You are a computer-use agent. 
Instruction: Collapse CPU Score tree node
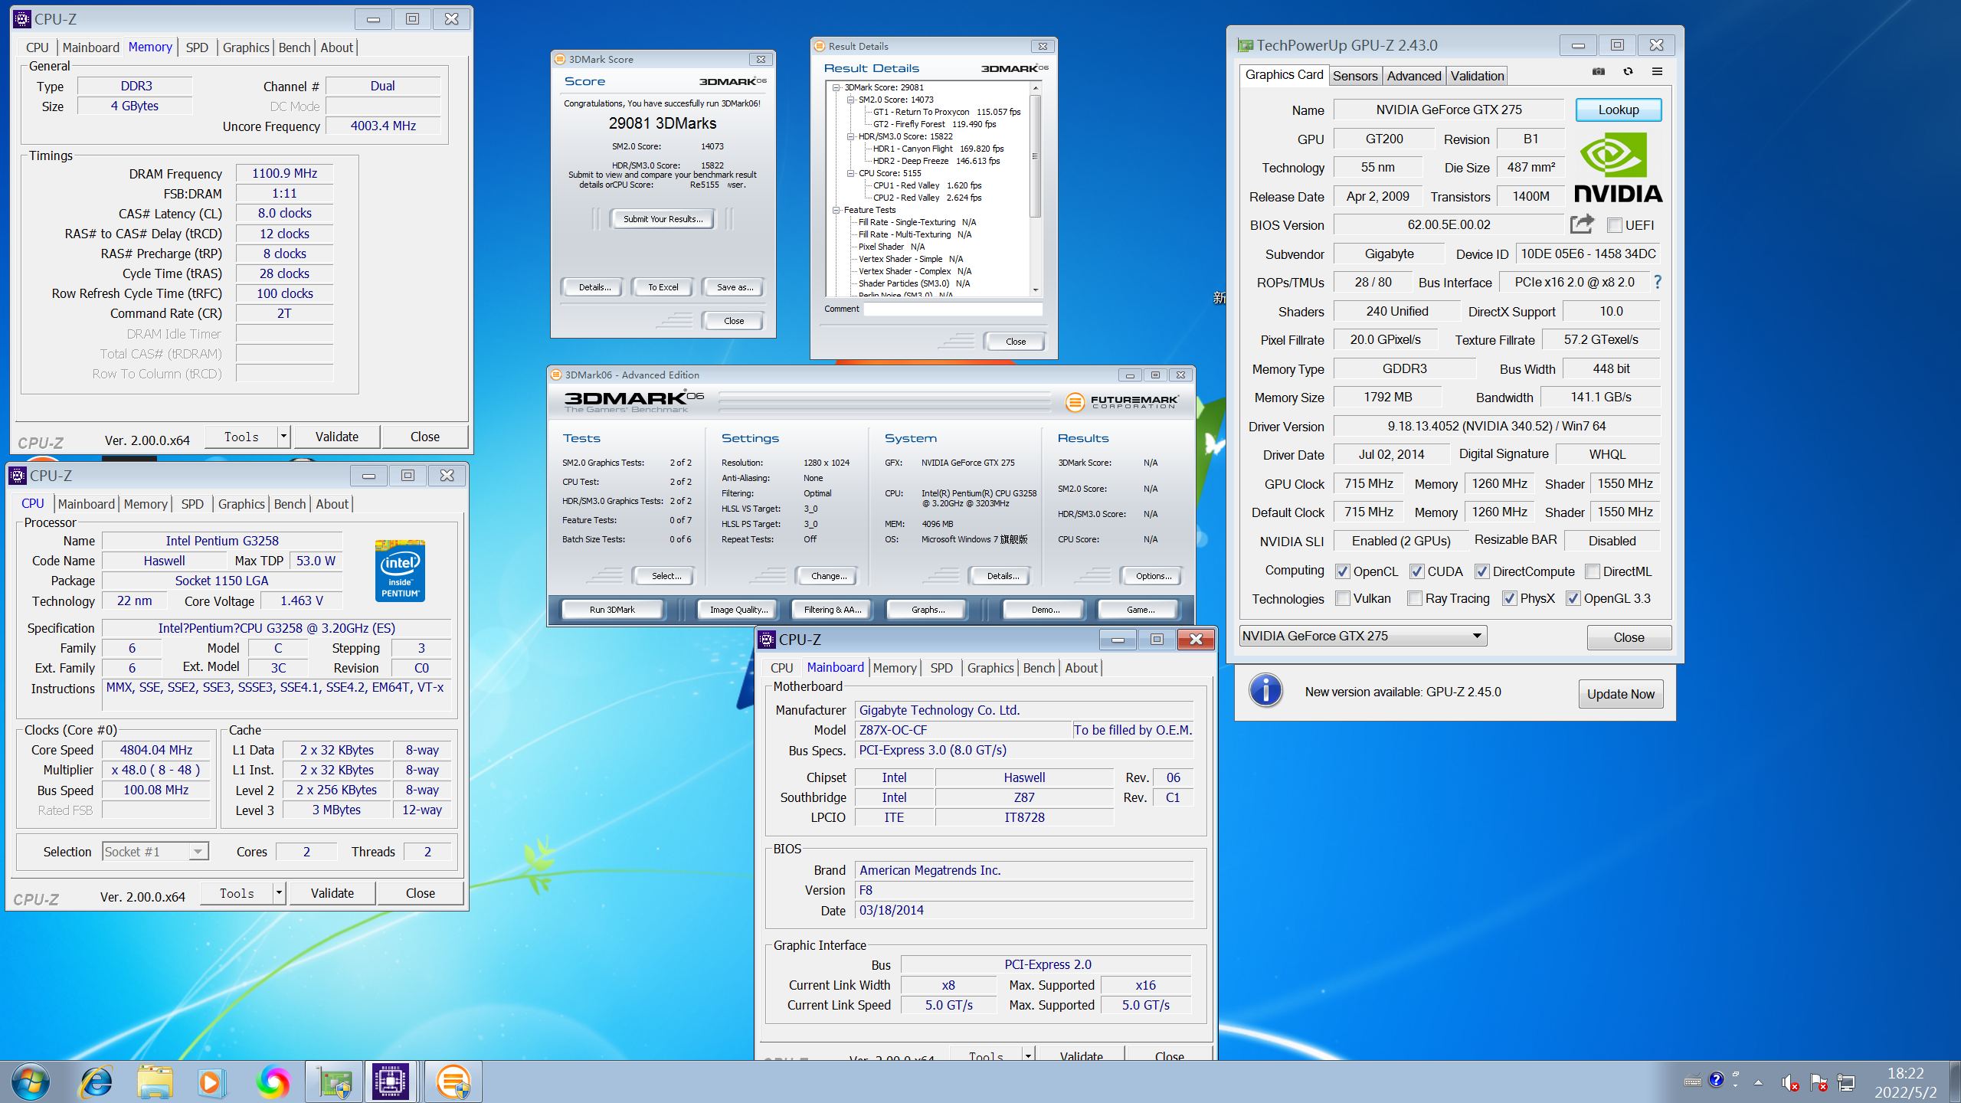[850, 173]
